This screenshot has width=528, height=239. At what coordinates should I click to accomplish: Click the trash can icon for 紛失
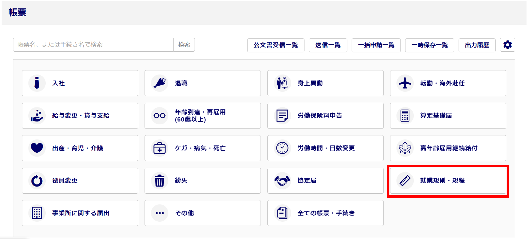160,181
